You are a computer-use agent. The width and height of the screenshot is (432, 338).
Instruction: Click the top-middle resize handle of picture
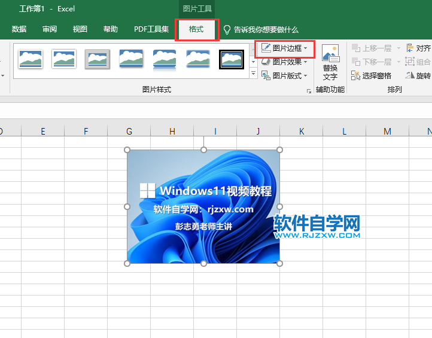[x=203, y=150]
